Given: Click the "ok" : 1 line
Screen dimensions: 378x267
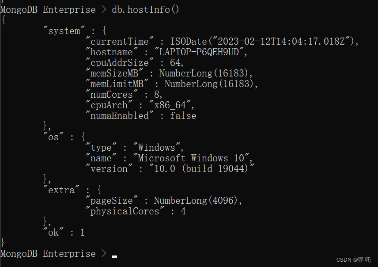Looking at the screenshot, I should tap(64, 233).
